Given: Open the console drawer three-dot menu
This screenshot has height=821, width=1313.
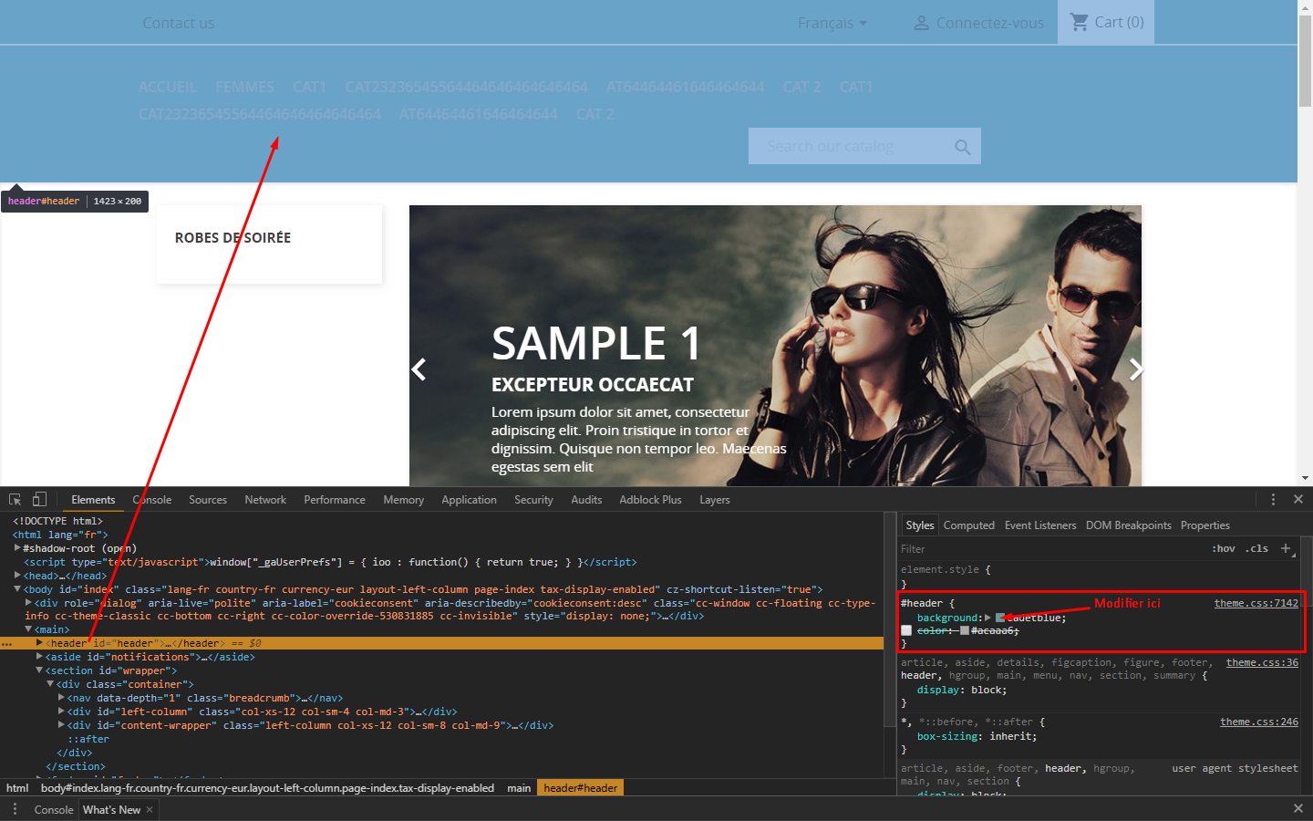Looking at the screenshot, I should (x=15, y=809).
